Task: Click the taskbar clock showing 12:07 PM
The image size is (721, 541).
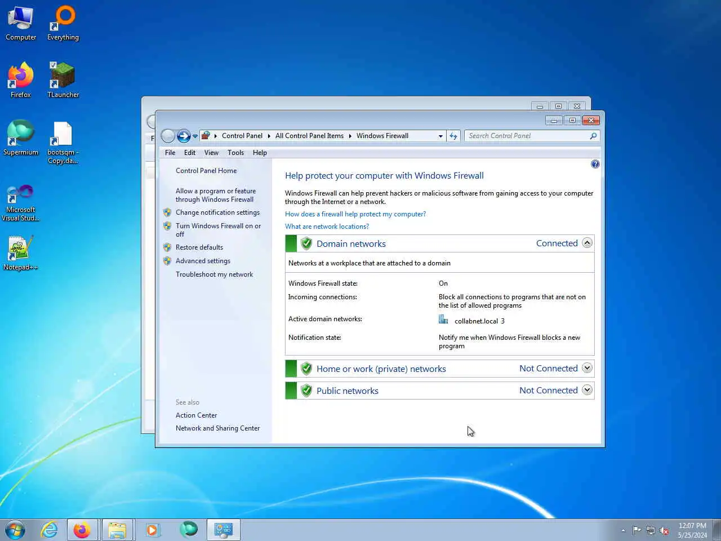Action: (x=692, y=530)
